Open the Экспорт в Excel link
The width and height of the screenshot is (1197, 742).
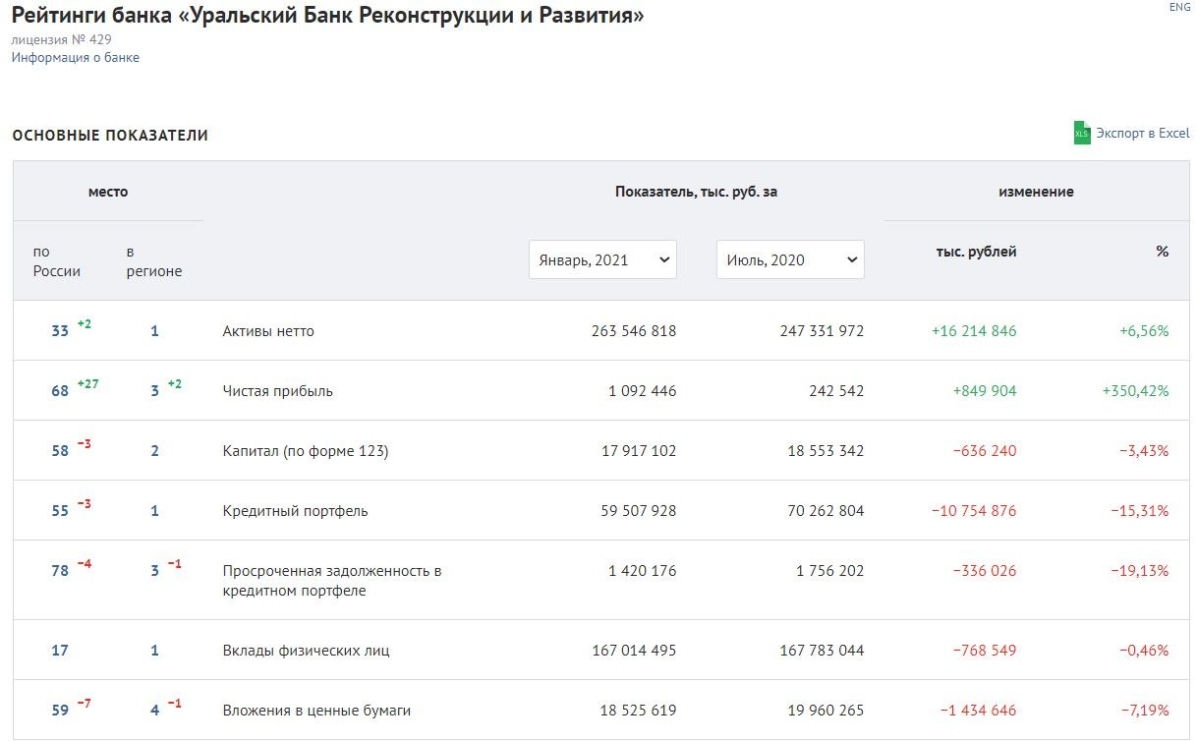[x=1142, y=134]
